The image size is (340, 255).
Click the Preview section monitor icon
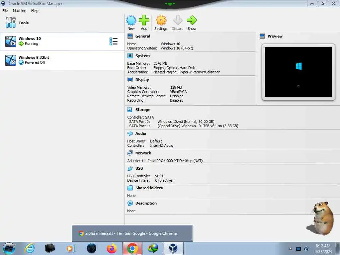pos(262,36)
